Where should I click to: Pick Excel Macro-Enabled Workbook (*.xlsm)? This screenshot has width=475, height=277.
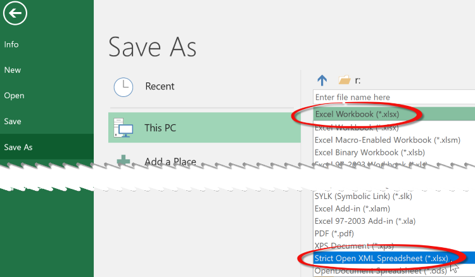388,140
